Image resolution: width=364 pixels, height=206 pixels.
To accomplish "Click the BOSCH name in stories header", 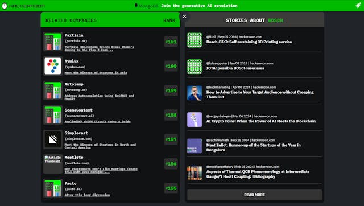I will 275,20.
